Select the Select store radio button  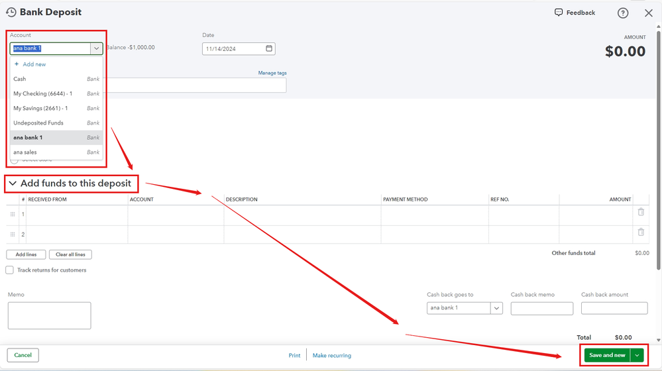click(x=15, y=160)
